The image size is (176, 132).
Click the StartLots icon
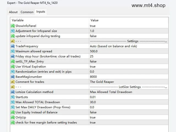(x=13, y=97)
